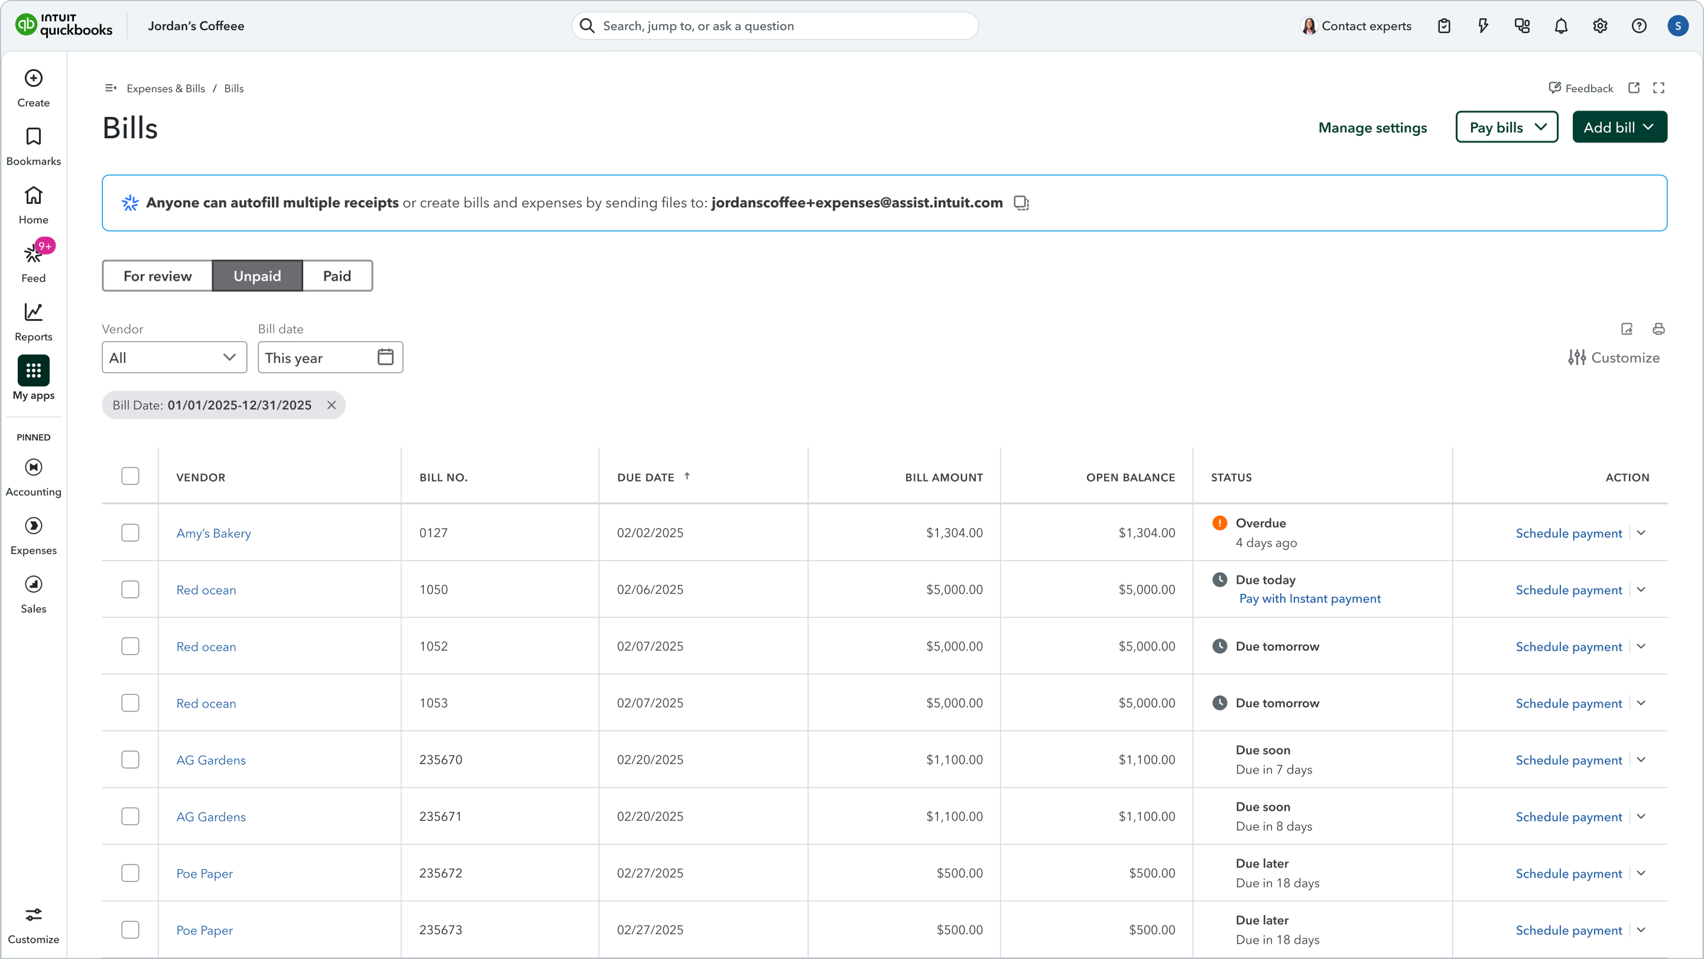Expand the Vendor All dropdown

tap(174, 358)
